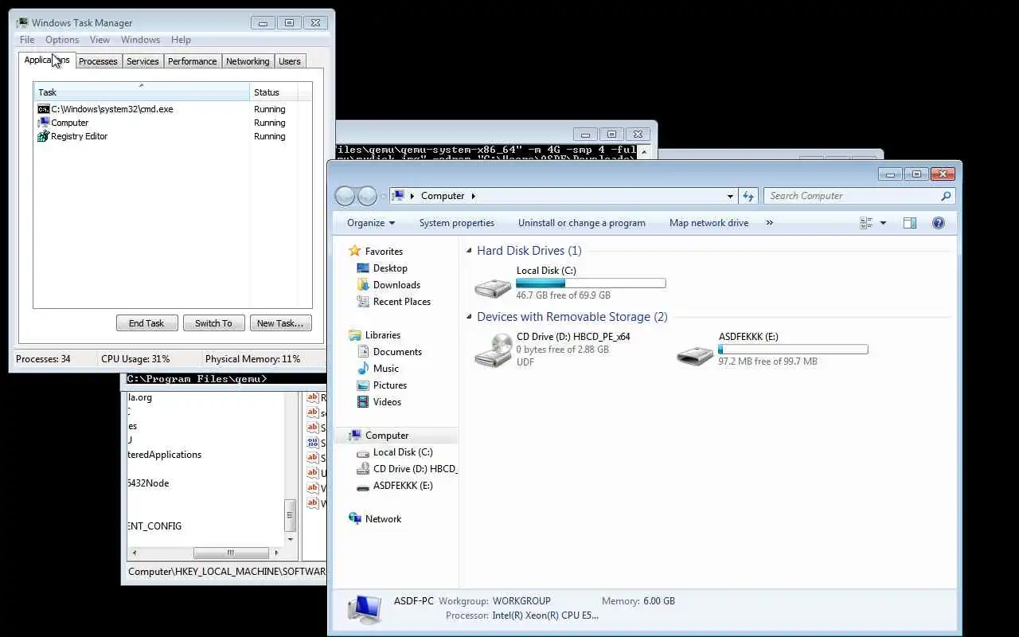
Task: Click the New Task... button
Action: (x=280, y=323)
